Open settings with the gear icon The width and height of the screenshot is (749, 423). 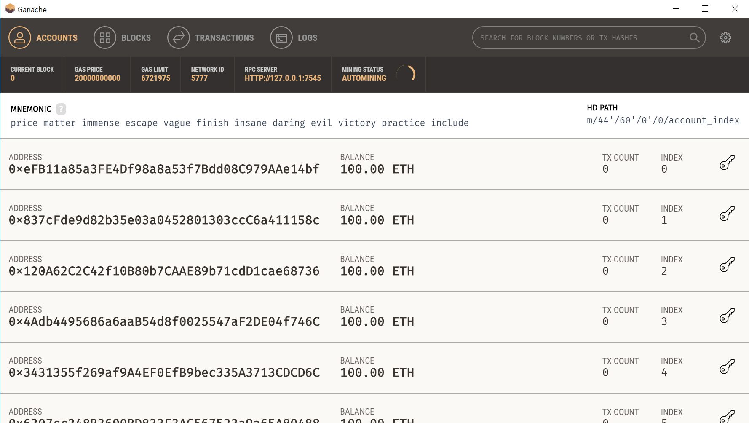(x=725, y=38)
